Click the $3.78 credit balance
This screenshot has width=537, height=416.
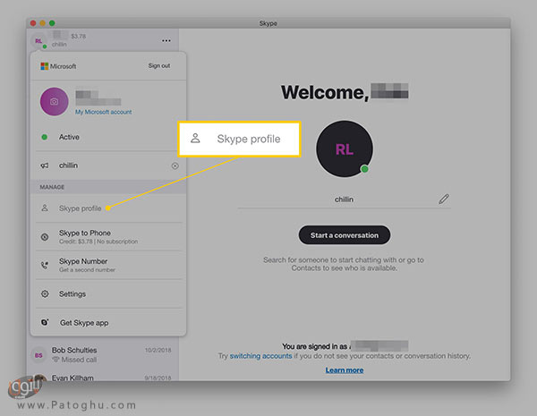click(x=79, y=37)
